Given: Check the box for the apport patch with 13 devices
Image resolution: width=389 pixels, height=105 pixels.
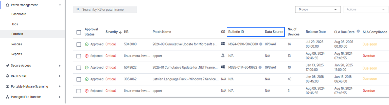Looking at the screenshot, I should [x=79, y=56].
